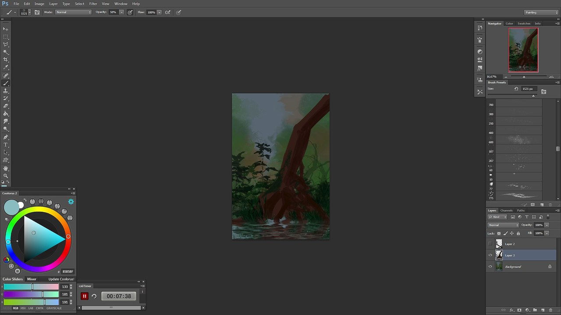The width and height of the screenshot is (561, 315).
Task: Select CMYK color slider mode
Action: click(39, 308)
